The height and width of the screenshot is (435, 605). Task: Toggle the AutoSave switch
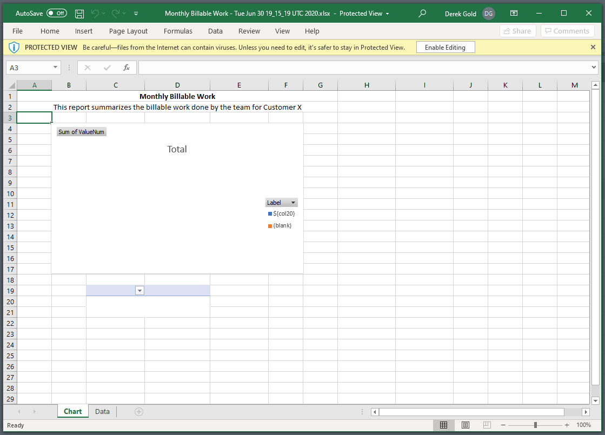point(57,14)
